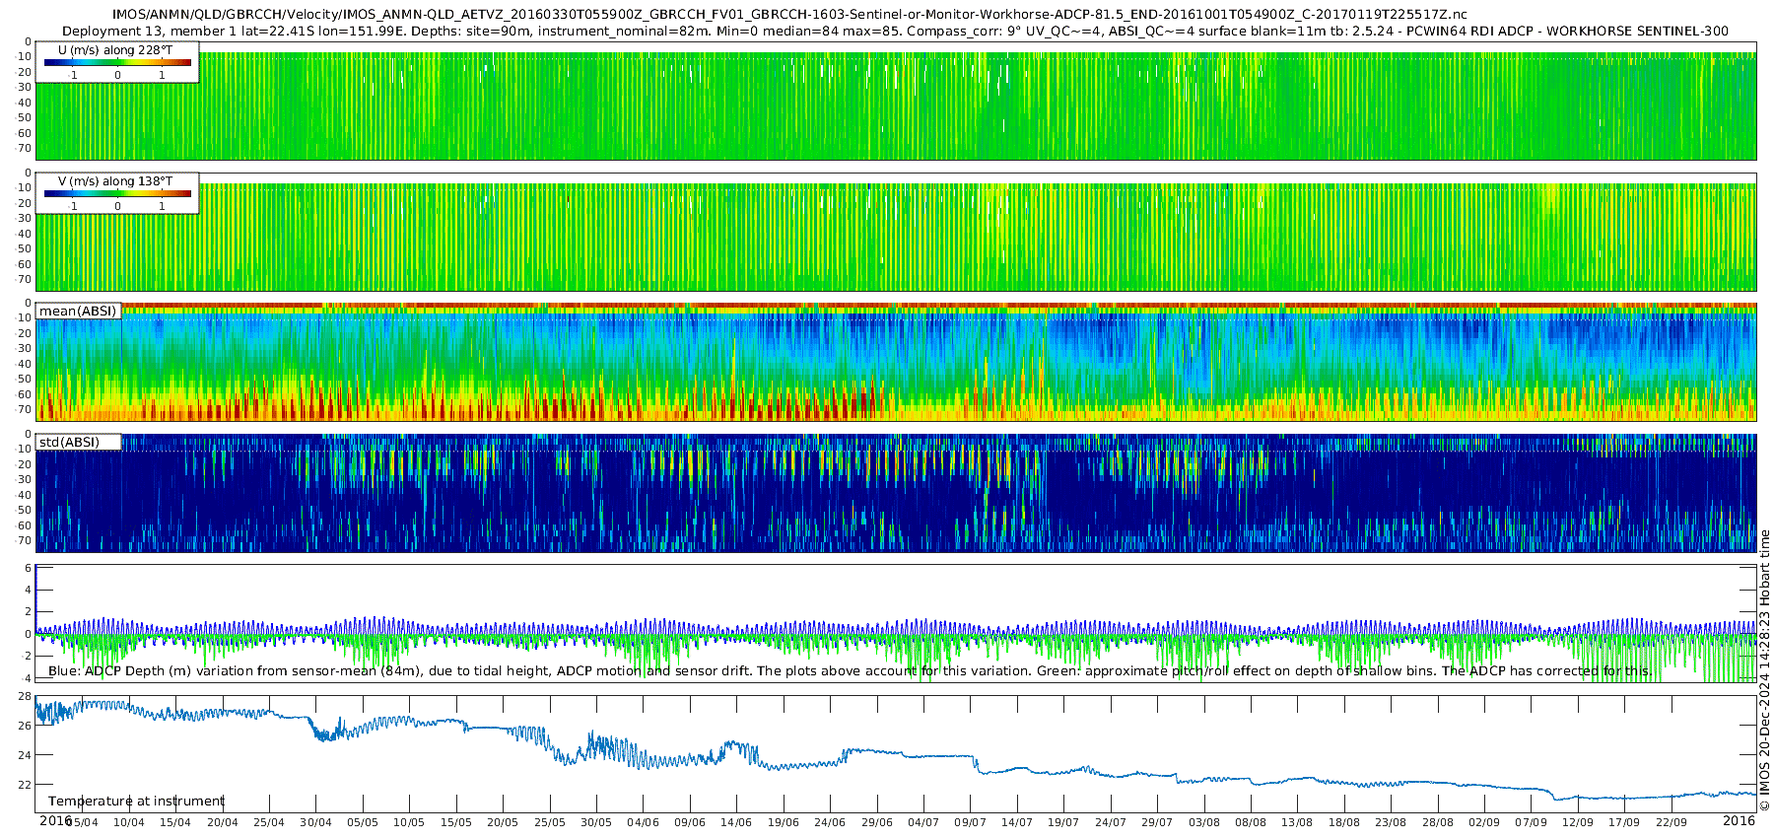Click the 14/06 date tick label
This screenshot has width=1774, height=838.
(x=736, y=823)
